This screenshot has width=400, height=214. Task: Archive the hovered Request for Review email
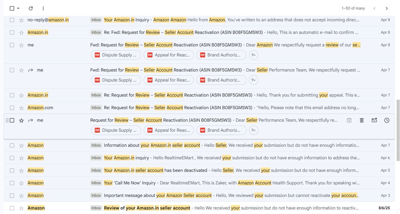click(349, 120)
